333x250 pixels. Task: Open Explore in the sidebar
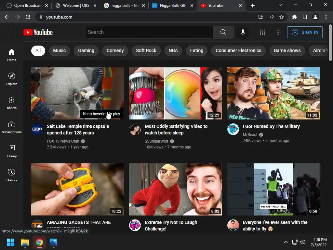[x=12, y=79]
